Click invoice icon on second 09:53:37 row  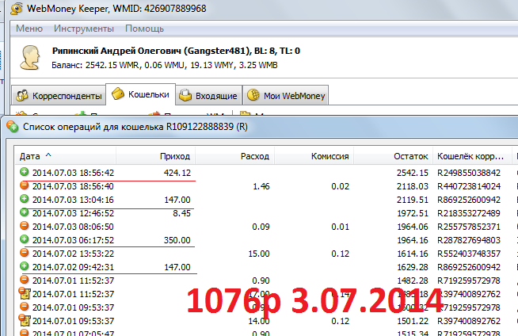(24, 320)
